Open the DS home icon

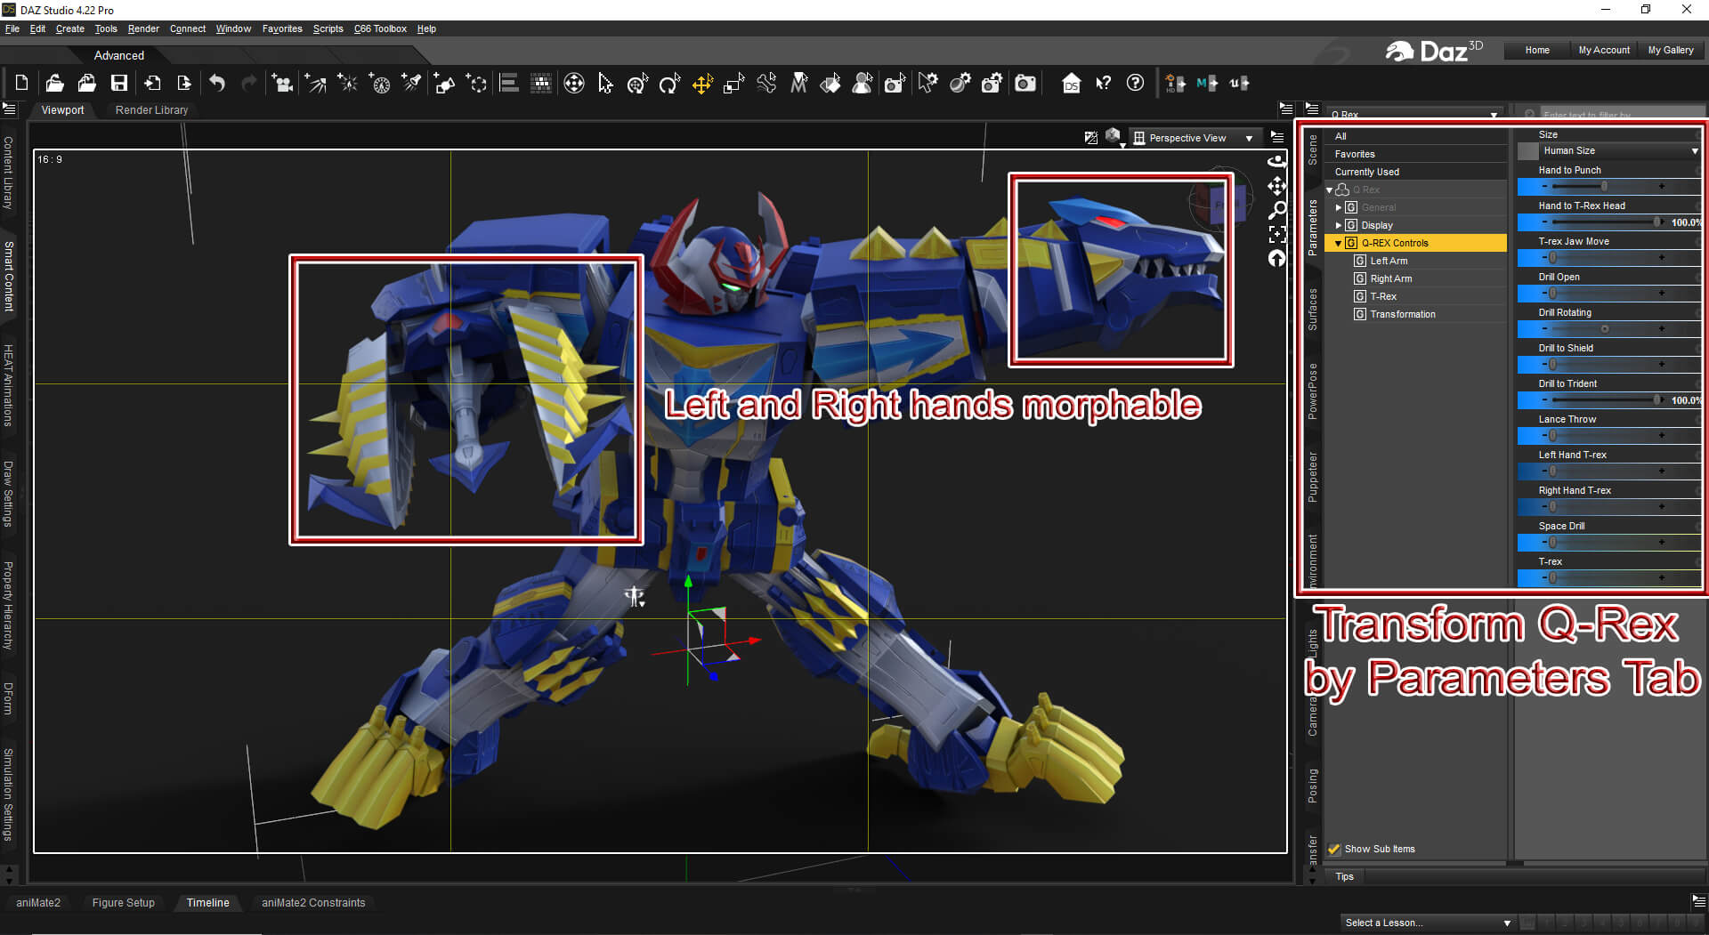click(1072, 84)
